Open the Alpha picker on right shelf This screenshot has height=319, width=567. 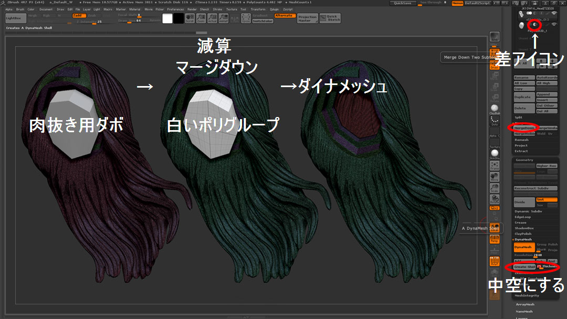[495, 132]
